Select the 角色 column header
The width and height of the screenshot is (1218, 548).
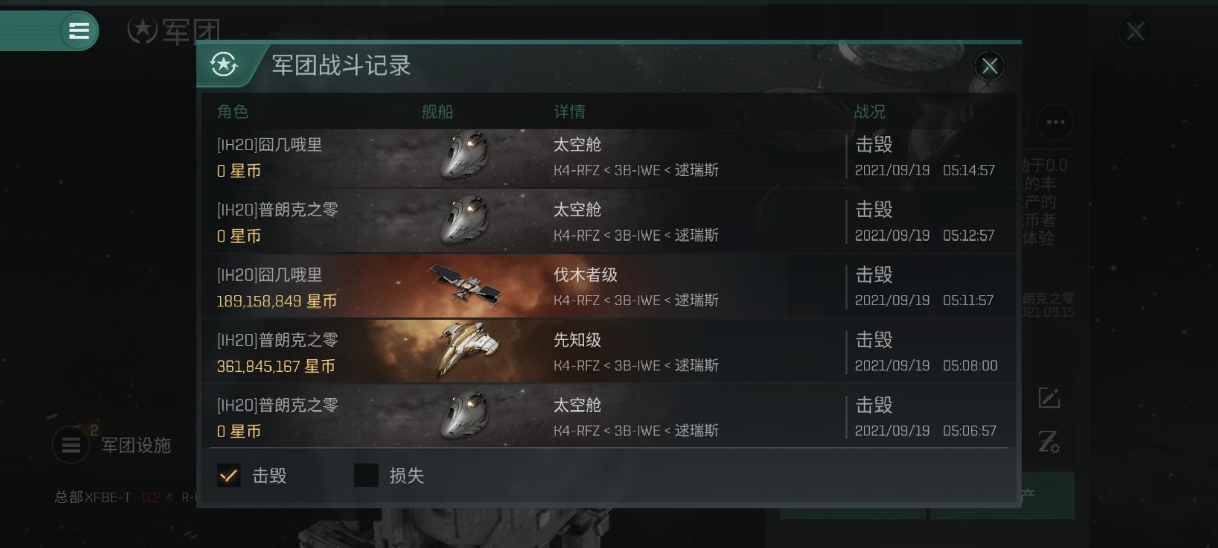click(x=232, y=111)
